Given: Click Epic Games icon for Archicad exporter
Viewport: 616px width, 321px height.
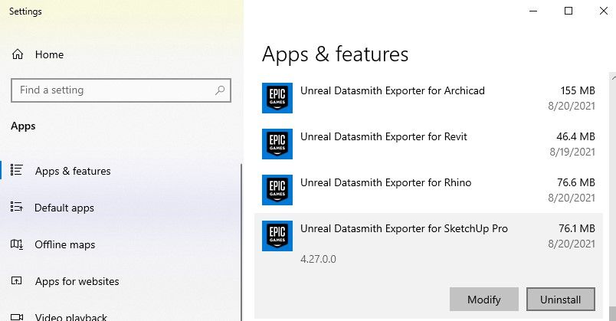Looking at the screenshot, I should (x=277, y=98).
